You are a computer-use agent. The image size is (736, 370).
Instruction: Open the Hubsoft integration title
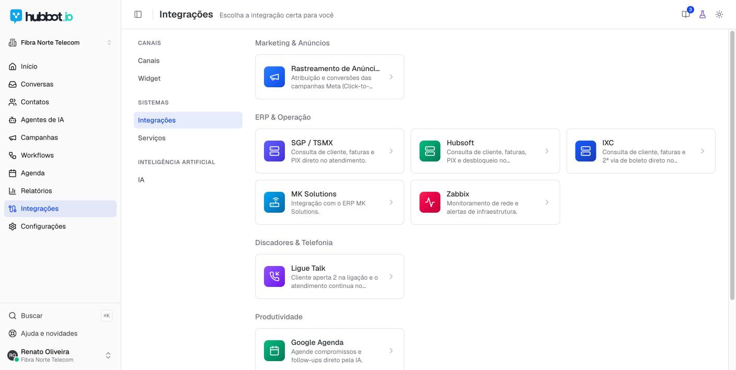460,143
